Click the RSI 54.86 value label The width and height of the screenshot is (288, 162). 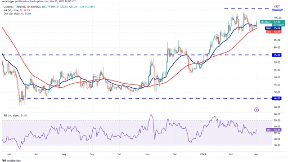coord(274,130)
